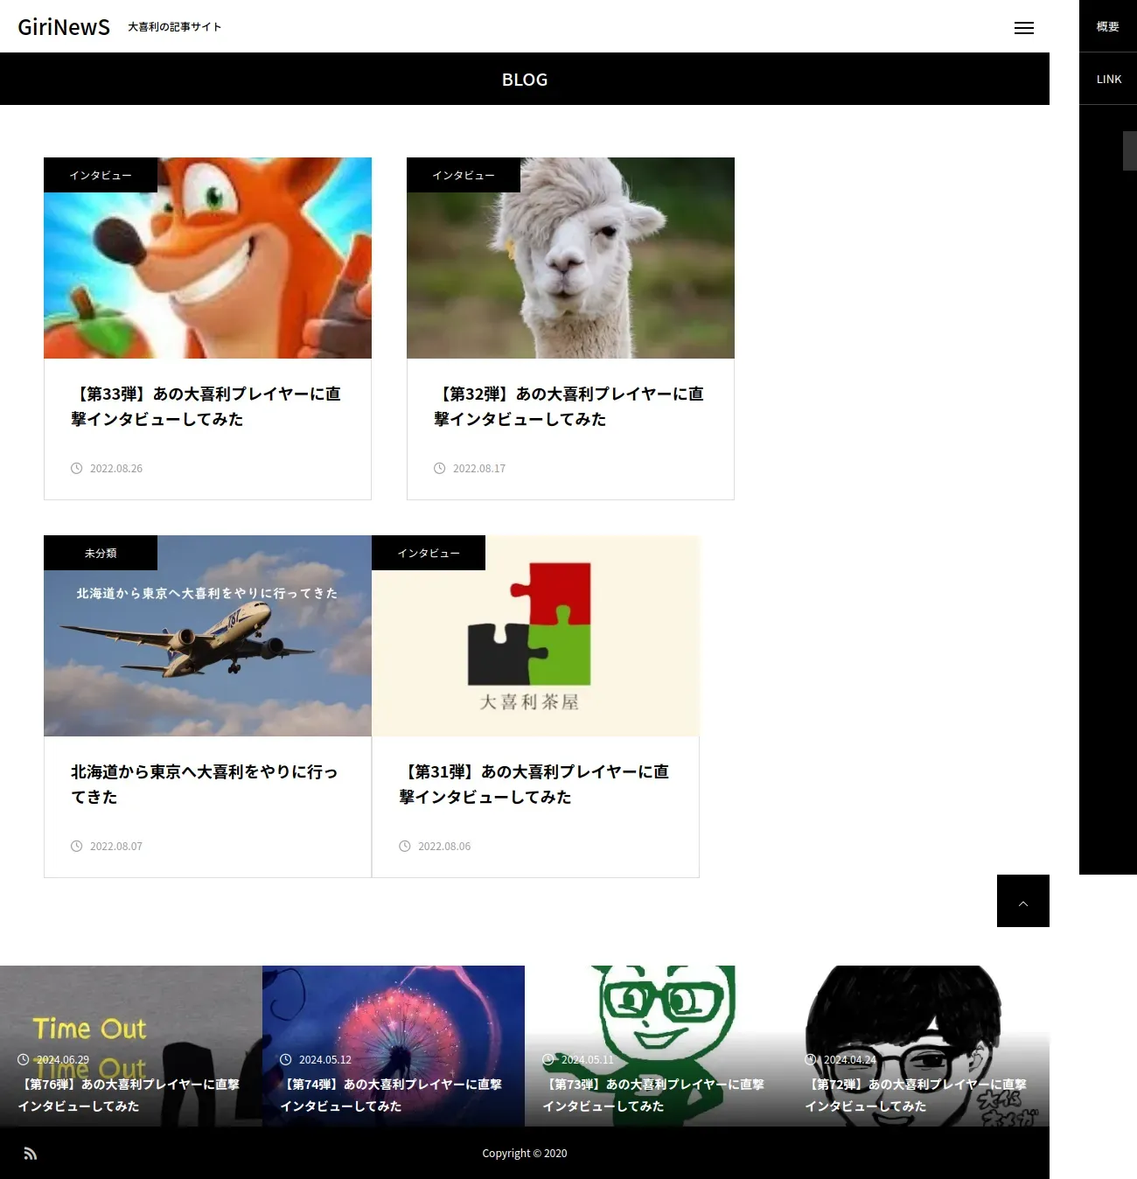Click clock icon beside 2022.08.17 date
Viewport: 1137px width, 1179px height.
[440, 468]
